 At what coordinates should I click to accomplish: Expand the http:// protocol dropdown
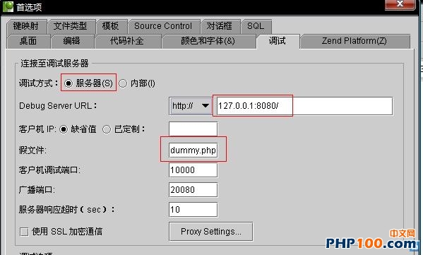[x=191, y=106]
